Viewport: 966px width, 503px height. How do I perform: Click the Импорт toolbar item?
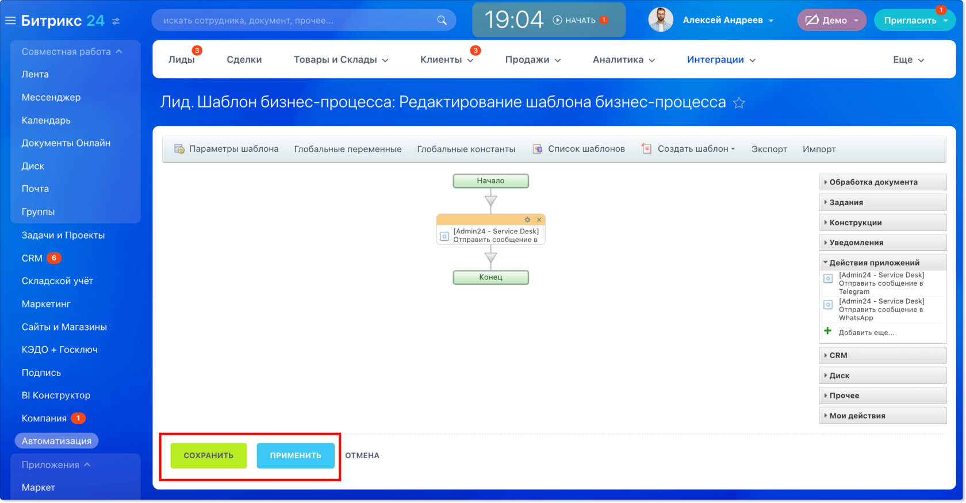pos(819,149)
